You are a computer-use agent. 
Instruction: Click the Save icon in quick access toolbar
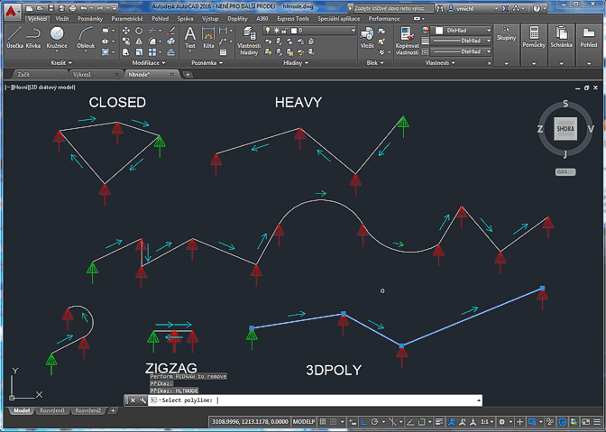tap(51, 8)
